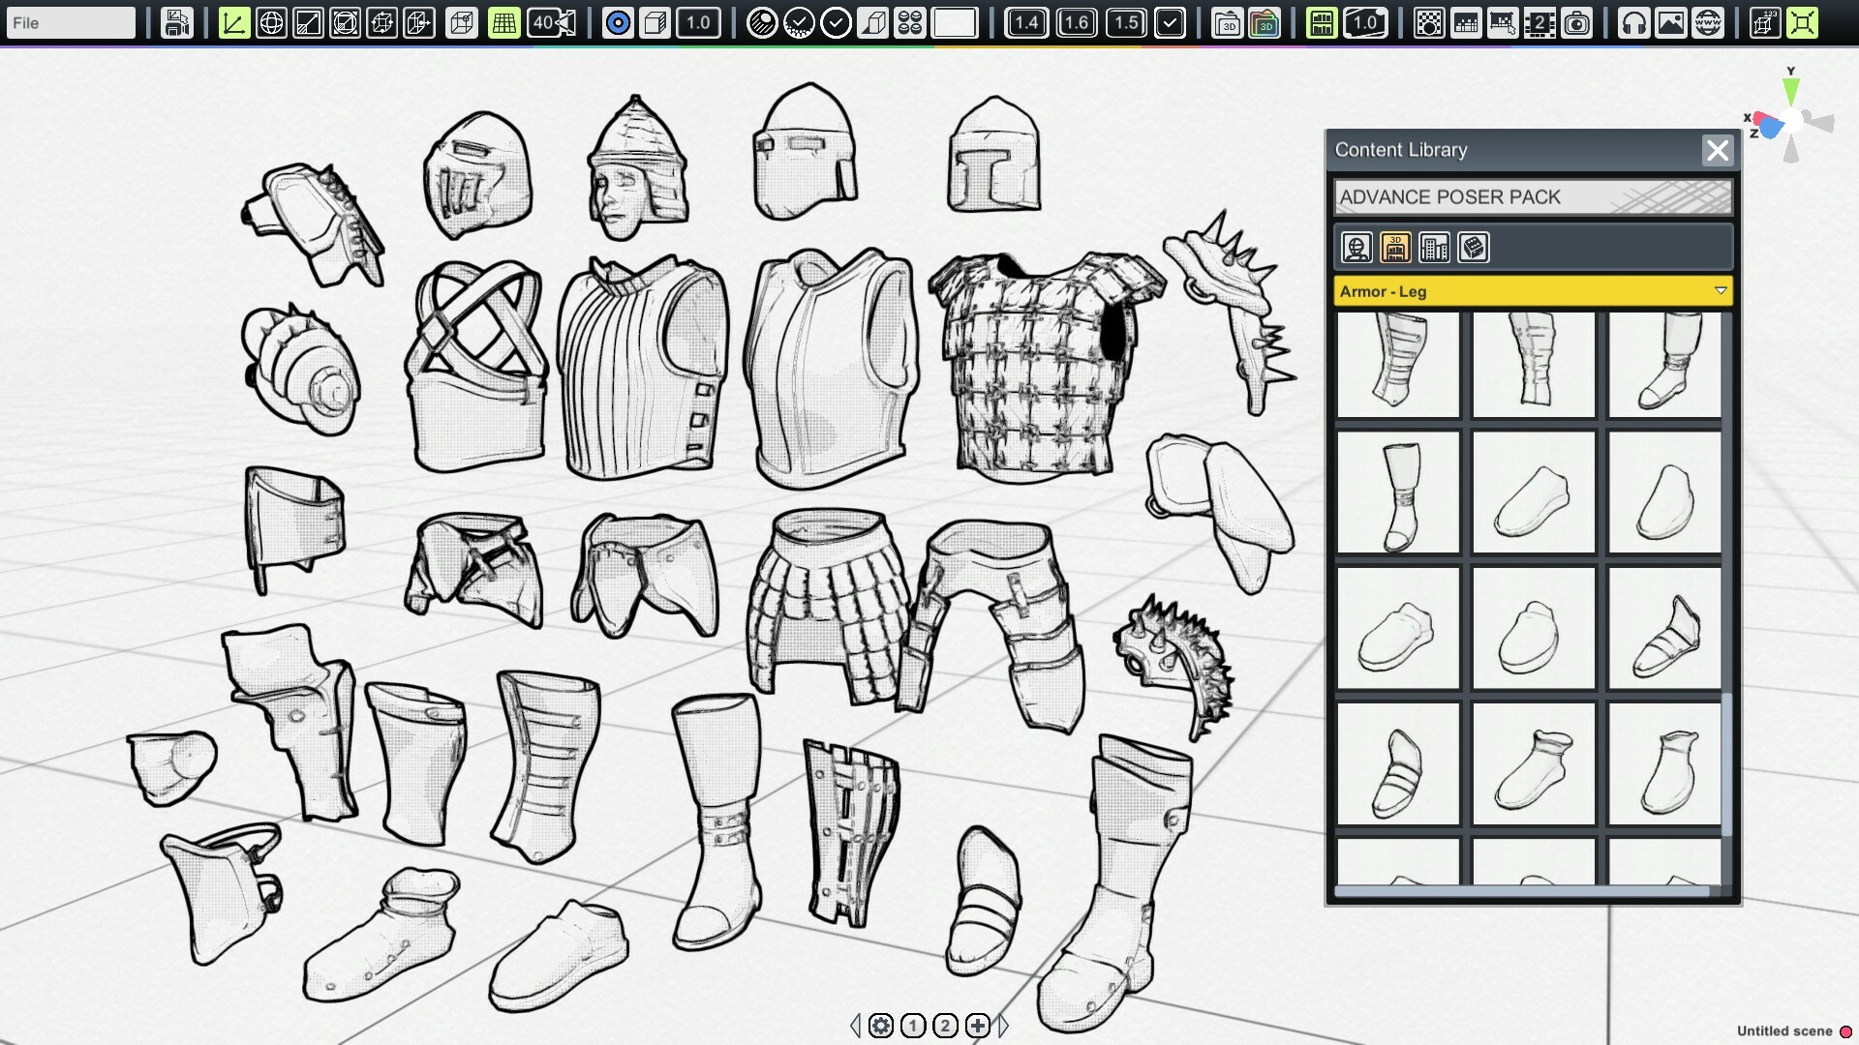The height and width of the screenshot is (1045, 1859).
Task: Open the File menu
Action: [x=68, y=22]
